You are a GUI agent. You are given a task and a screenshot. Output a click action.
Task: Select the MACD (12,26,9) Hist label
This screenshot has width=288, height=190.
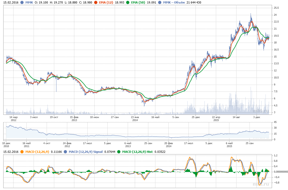pyautogui.click(x=137, y=152)
